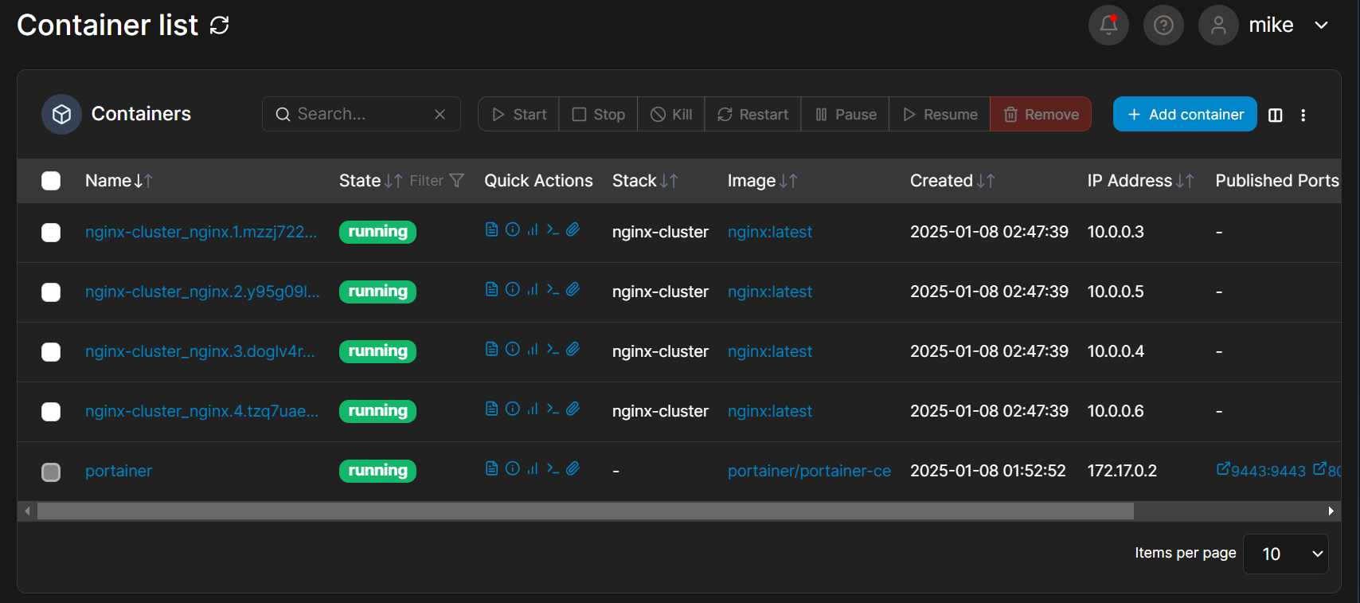Select the portainer row checkbox

[x=51, y=472]
